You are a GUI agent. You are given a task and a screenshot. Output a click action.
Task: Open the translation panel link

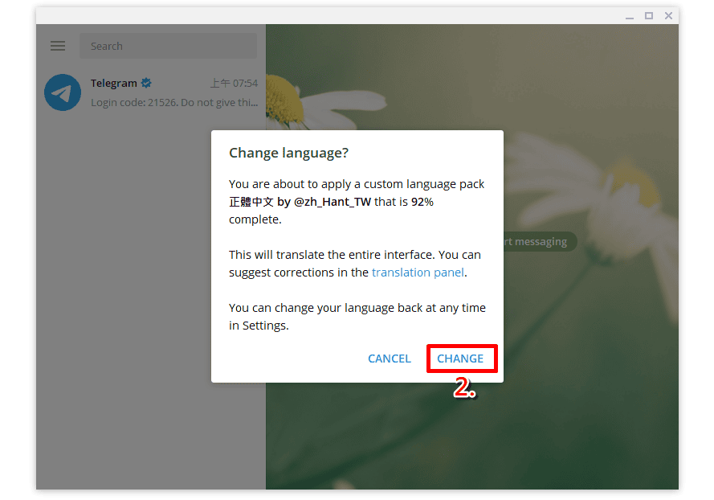click(418, 272)
